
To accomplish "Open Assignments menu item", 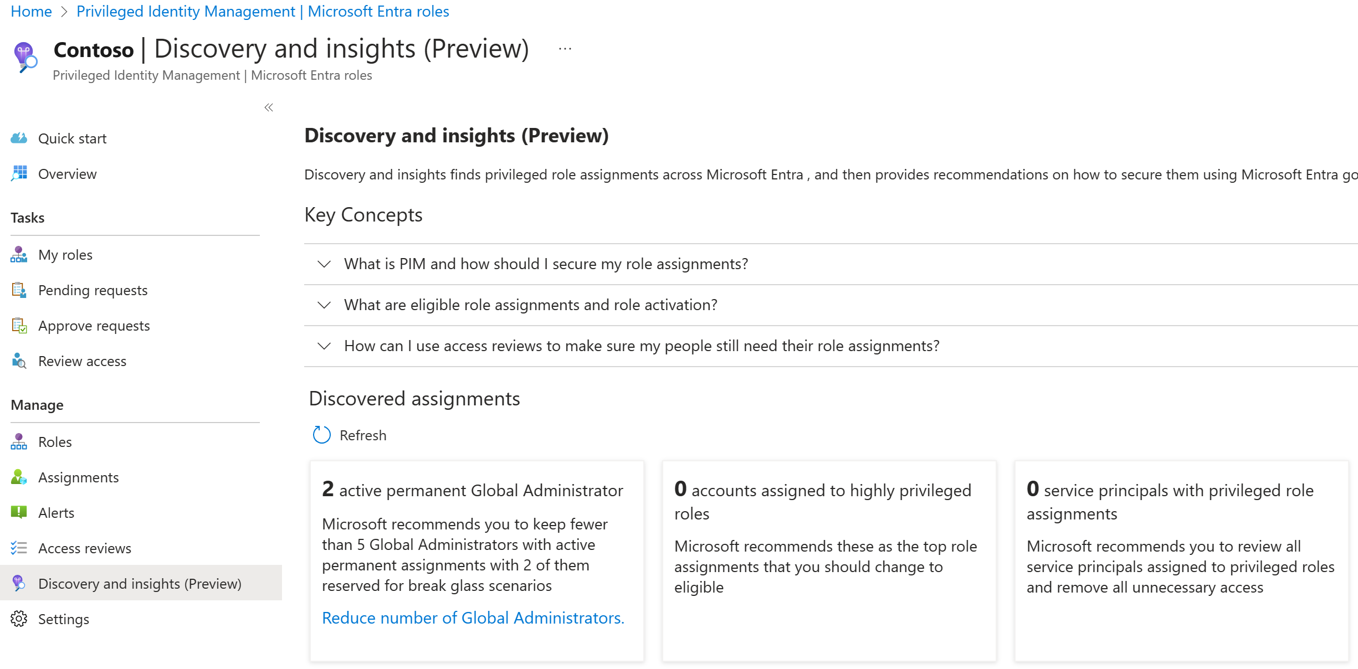I will click(x=78, y=477).
